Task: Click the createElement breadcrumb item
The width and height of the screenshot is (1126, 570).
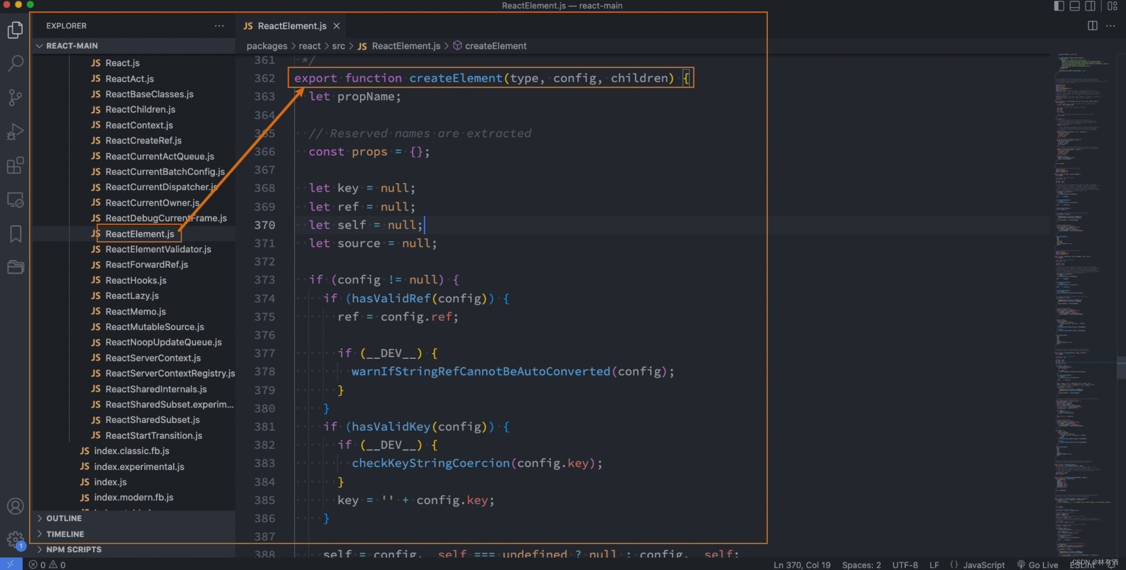Action: pos(495,46)
